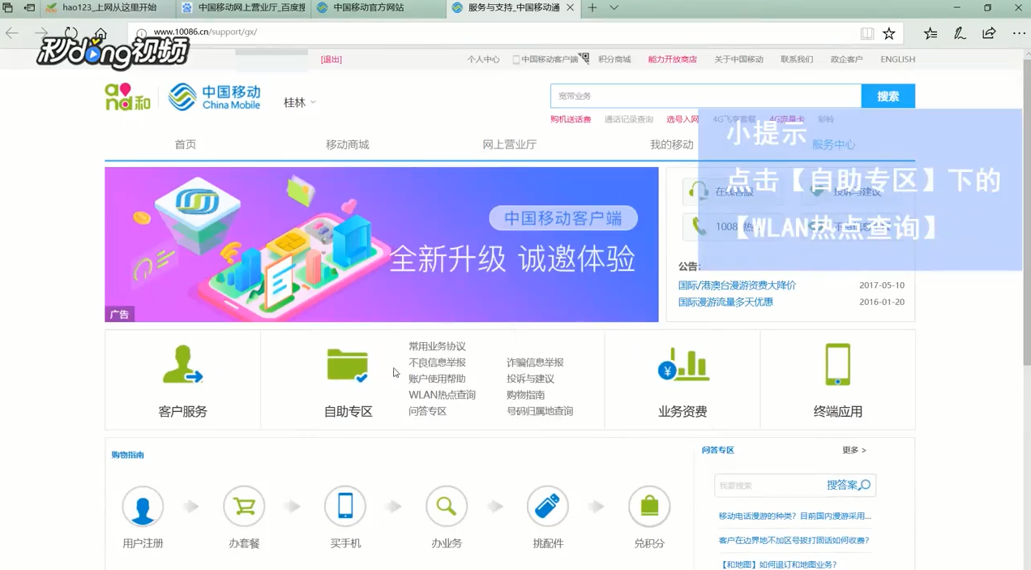
Task: Click the browser home icon
Action: (x=101, y=33)
